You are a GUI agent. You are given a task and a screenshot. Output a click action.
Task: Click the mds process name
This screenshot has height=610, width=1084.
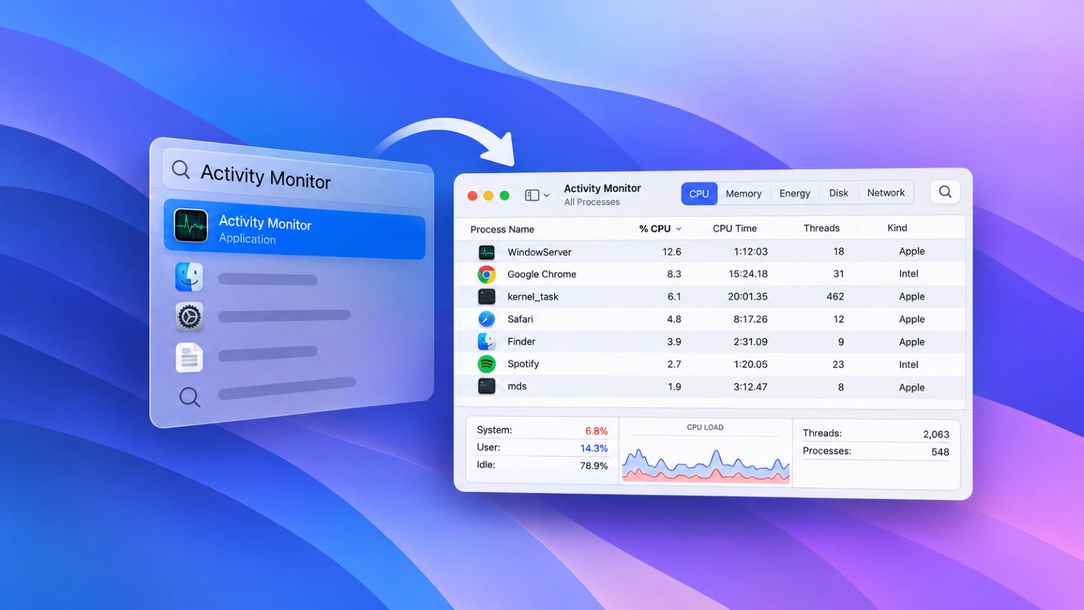coord(517,386)
